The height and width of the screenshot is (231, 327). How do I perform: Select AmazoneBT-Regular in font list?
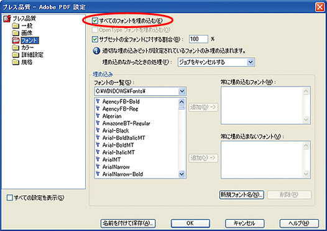(x=126, y=123)
